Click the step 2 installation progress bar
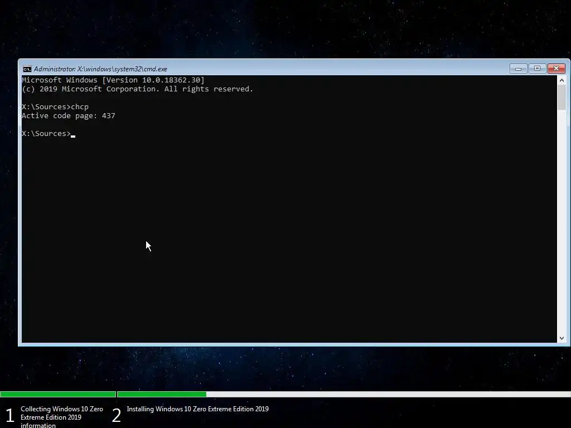 pyautogui.click(x=343, y=394)
